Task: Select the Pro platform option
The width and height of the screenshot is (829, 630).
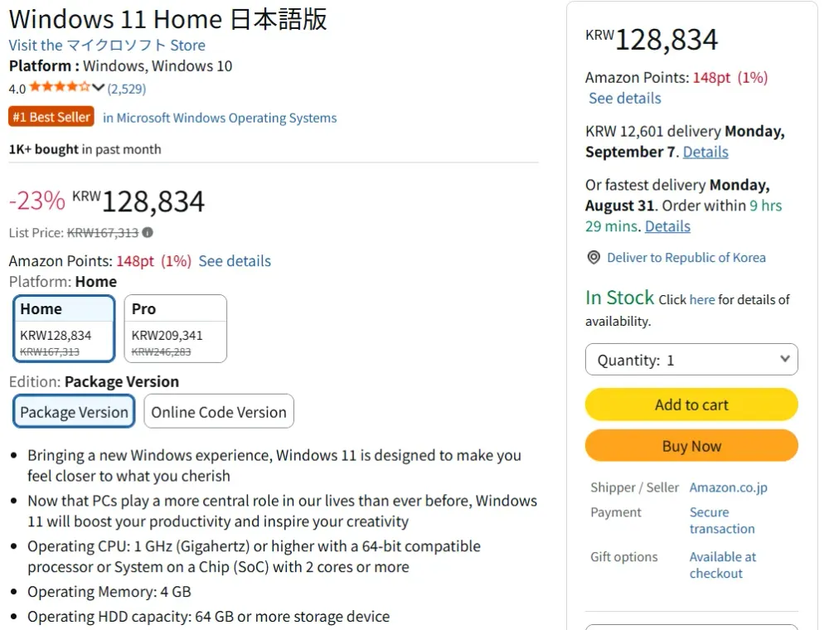Action: click(176, 329)
